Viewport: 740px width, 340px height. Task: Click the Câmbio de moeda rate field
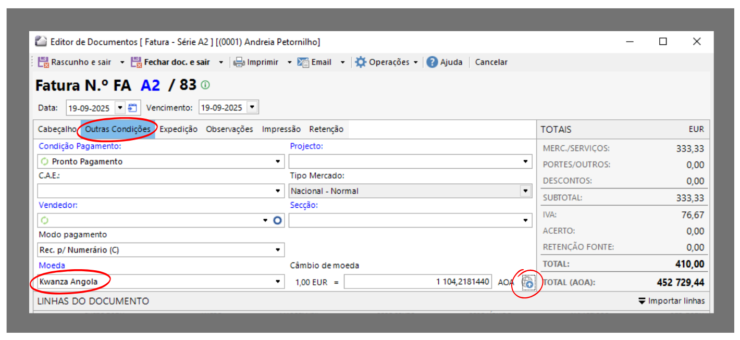pos(417,282)
